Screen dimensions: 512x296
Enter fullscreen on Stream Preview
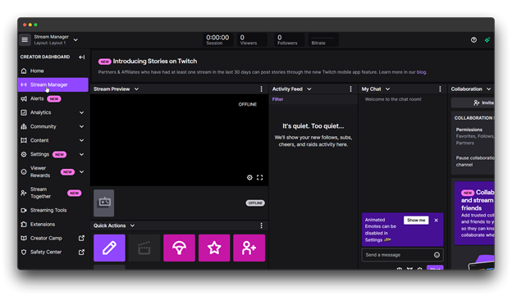(259, 178)
